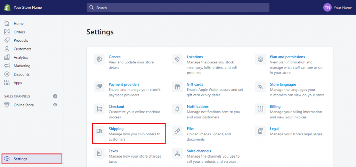Click the Store languages translate icon
The height and width of the screenshot is (167, 356).
click(260, 87)
